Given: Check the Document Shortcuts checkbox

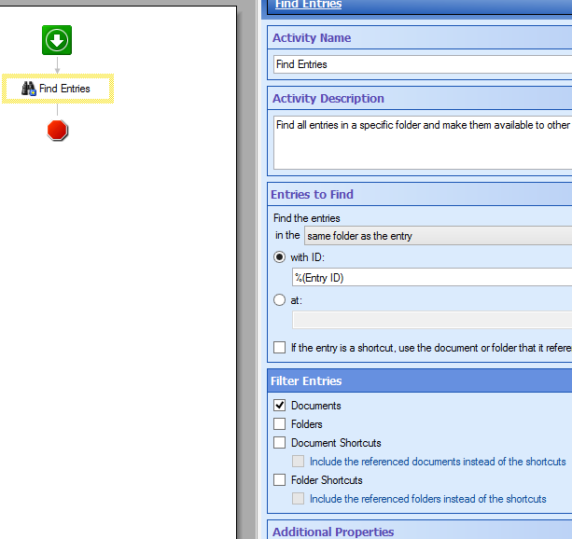Looking at the screenshot, I should (x=280, y=442).
